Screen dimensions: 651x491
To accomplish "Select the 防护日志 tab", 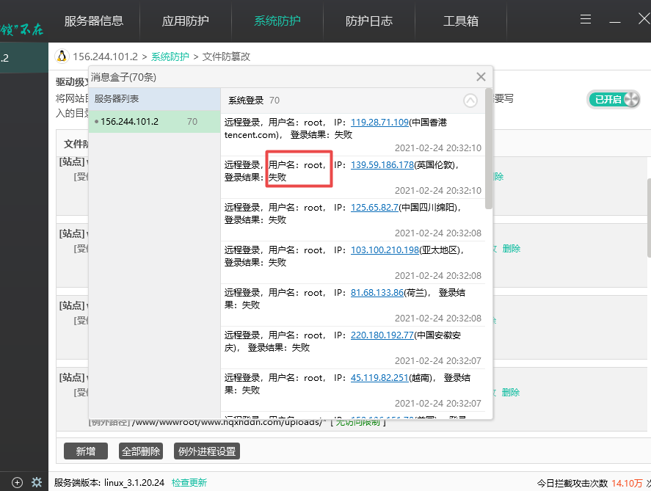I will (368, 21).
